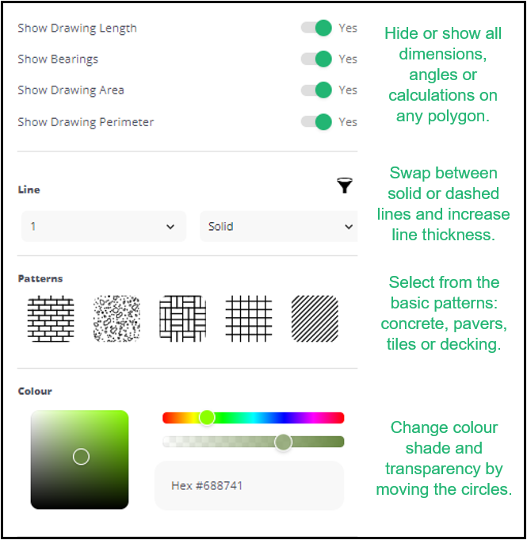
Task: Choose the concrete speckled pattern
Action: click(116, 319)
